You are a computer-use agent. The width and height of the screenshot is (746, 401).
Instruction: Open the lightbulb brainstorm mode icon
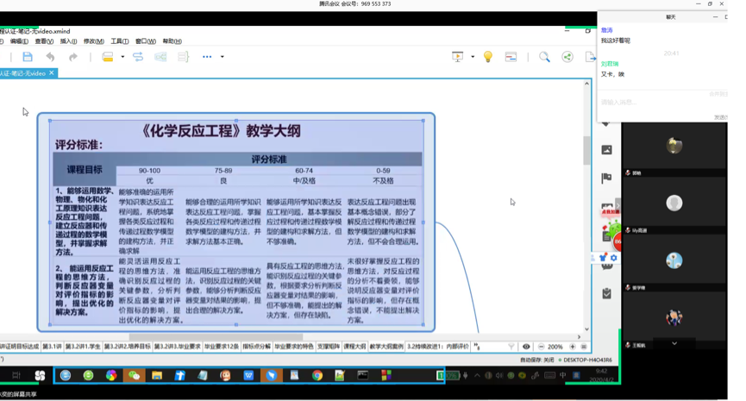[488, 57]
